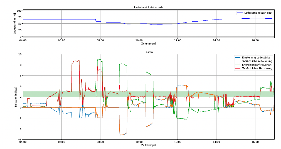Select the 'Energiebedarf Haushalt' legend label
This screenshot has height=149, width=281.
coord(257,65)
